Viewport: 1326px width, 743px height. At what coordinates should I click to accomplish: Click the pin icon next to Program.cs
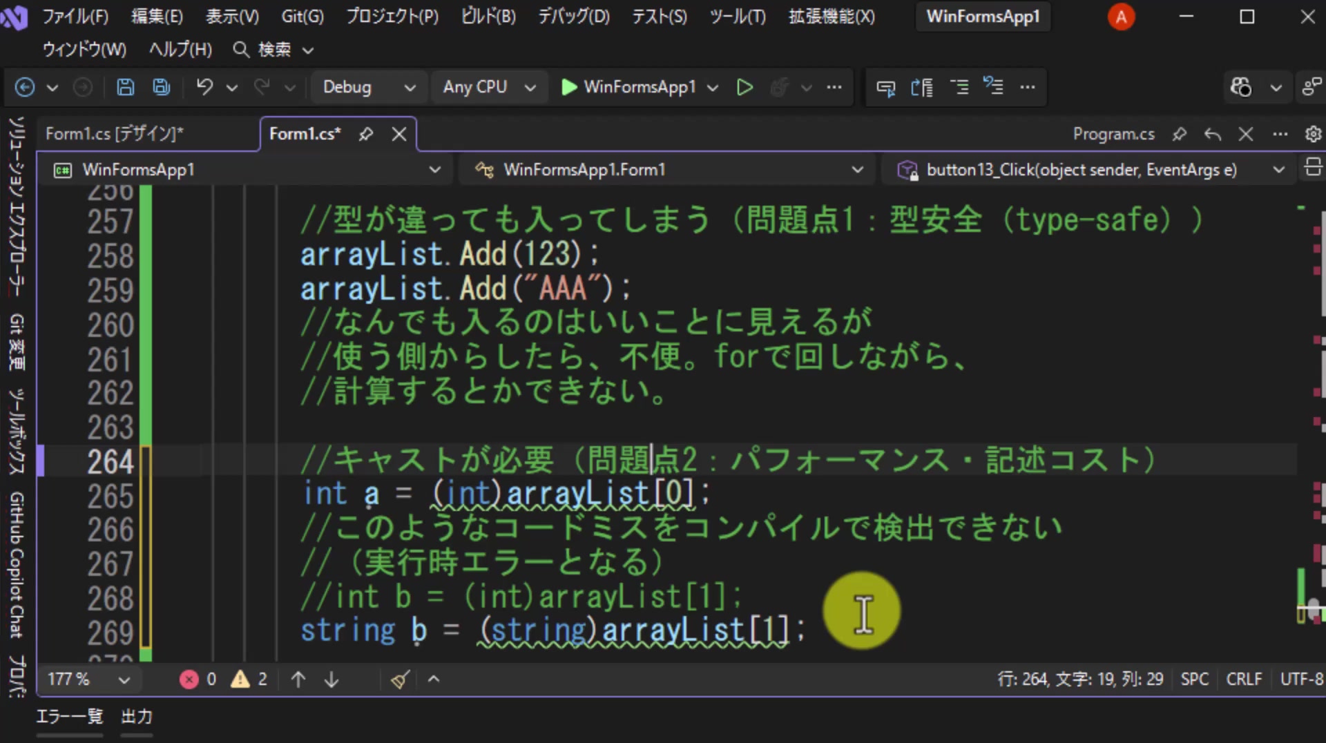click(x=1180, y=134)
